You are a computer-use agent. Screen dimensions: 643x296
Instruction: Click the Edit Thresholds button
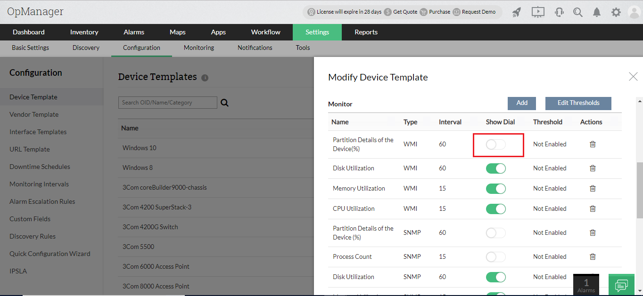tap(578, 103)
